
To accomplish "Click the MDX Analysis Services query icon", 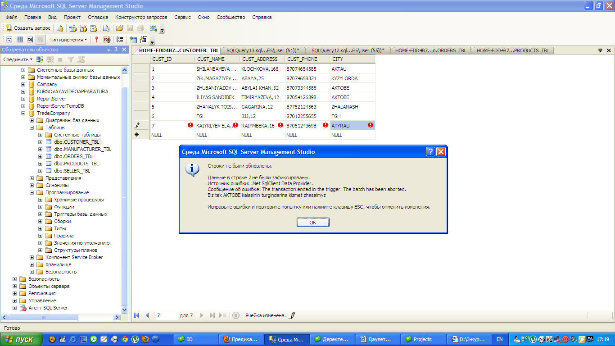I will pyautogui.click(x=72, y=28).
